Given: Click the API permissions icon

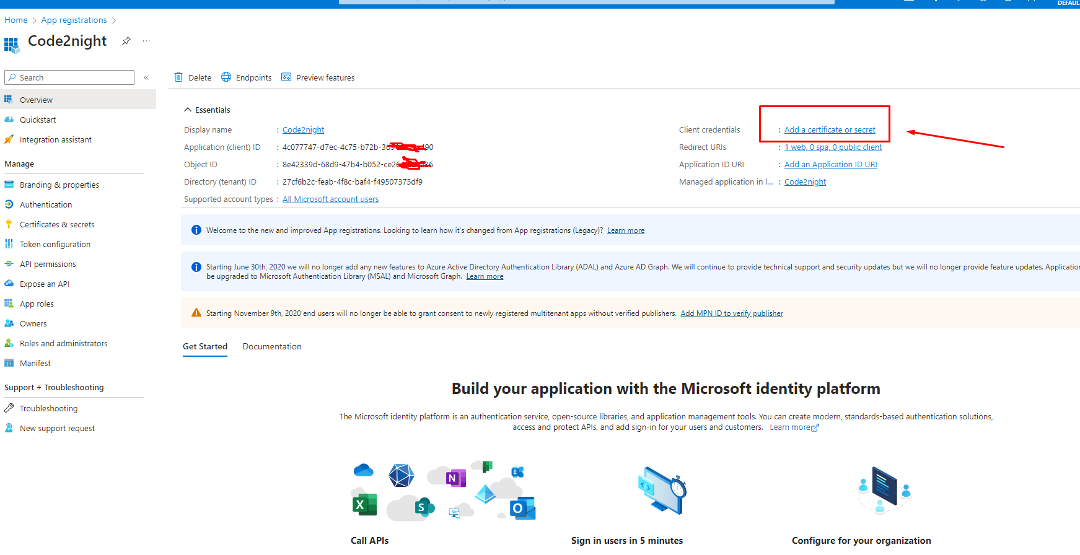Looking at the screenshot, I should (9, 264).
